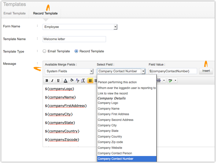
Task: Toggle bold formatting in the editor
Action: (47, 81)
